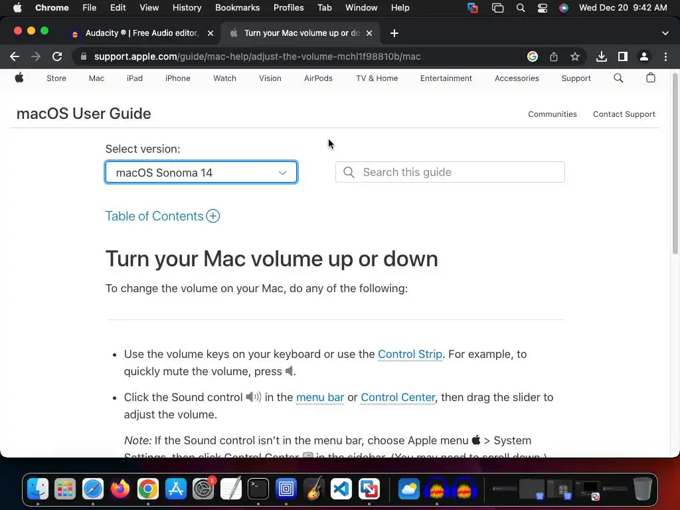Open Launchpad from the Dock
680x510 pixels.
pos(65,489)
